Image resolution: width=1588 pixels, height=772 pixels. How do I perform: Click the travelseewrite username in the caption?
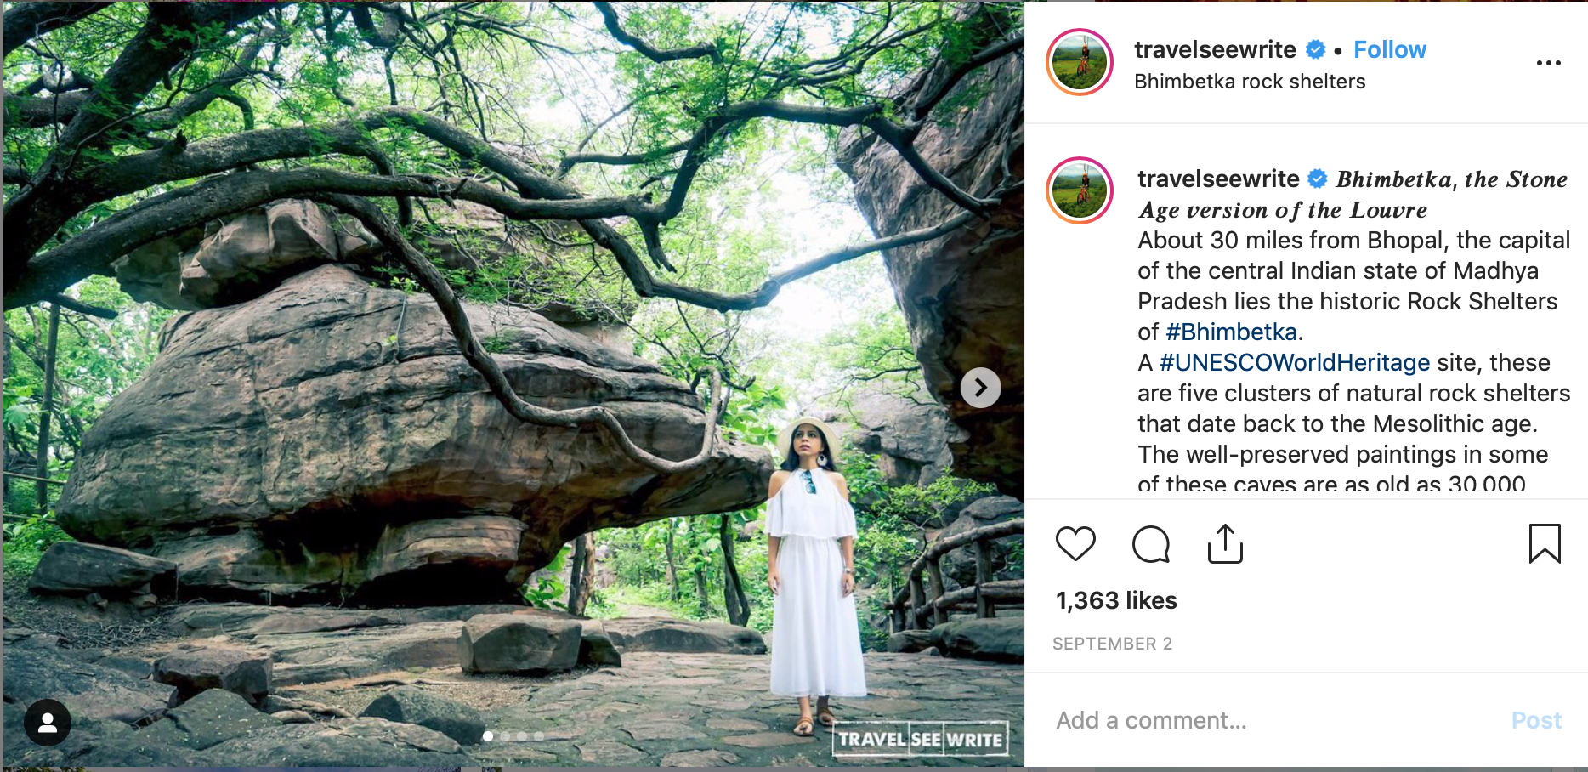1218,179
